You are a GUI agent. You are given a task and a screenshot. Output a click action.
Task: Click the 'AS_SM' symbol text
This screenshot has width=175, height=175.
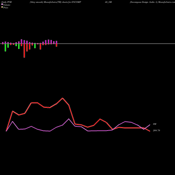[x=108, y=2]
